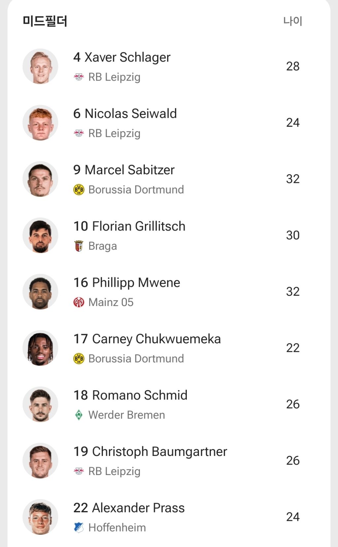
Task: Click RB Leipzig logo under Xaver Schlager
Action: pyautogui.click(x=79, y=77)
